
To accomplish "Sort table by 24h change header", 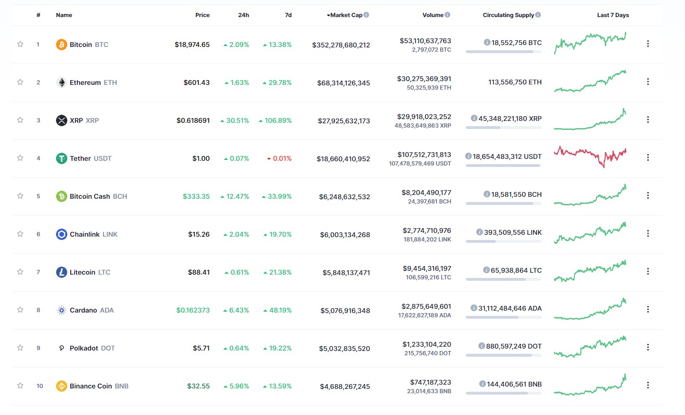I will pos(243,15).
